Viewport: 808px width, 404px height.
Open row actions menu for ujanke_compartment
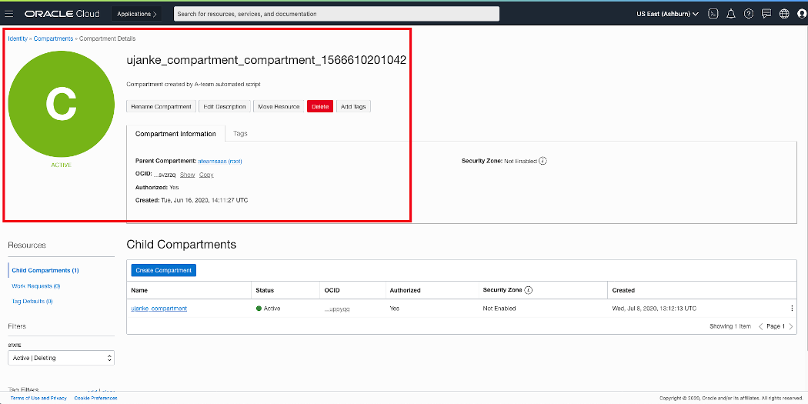pos(791,309)
